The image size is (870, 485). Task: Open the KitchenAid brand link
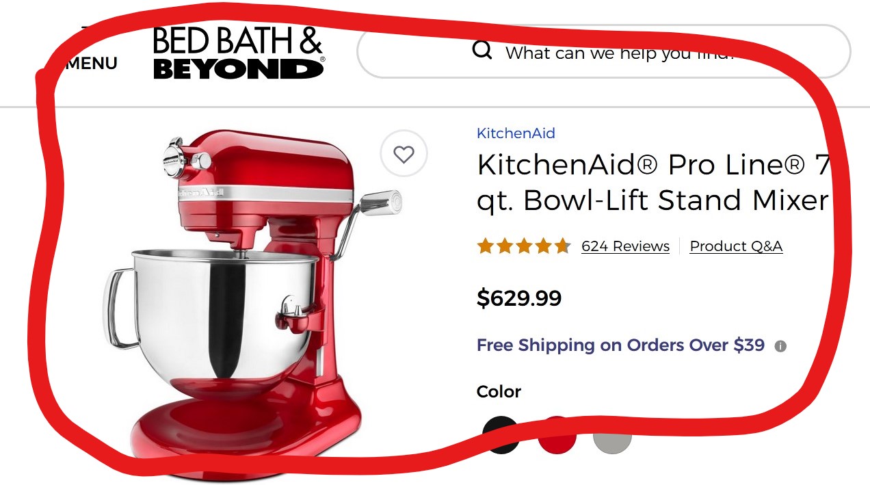[516, 133]
